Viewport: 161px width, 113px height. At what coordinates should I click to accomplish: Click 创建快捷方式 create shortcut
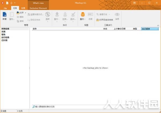point(35,14)
